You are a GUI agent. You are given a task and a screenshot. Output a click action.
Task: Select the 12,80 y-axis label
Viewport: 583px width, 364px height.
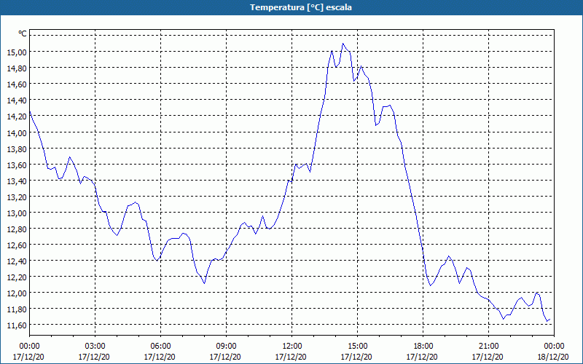(x=17, y=229)
